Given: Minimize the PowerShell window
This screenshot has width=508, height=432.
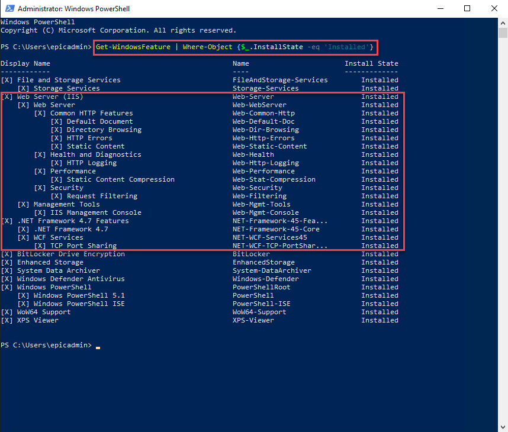Looking at the screenshot, I should pyautogui.click(x=441, y=8).
